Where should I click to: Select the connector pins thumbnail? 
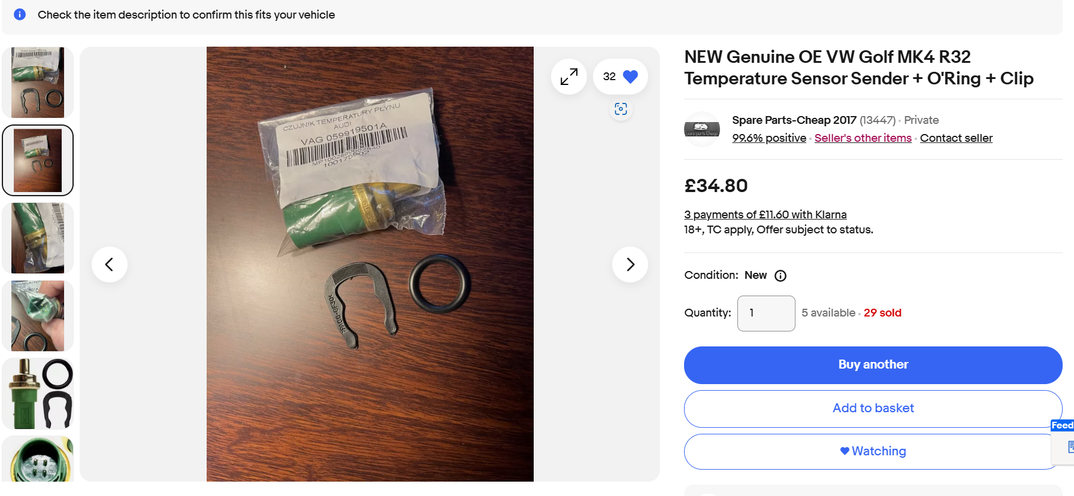tap(38, 459)
